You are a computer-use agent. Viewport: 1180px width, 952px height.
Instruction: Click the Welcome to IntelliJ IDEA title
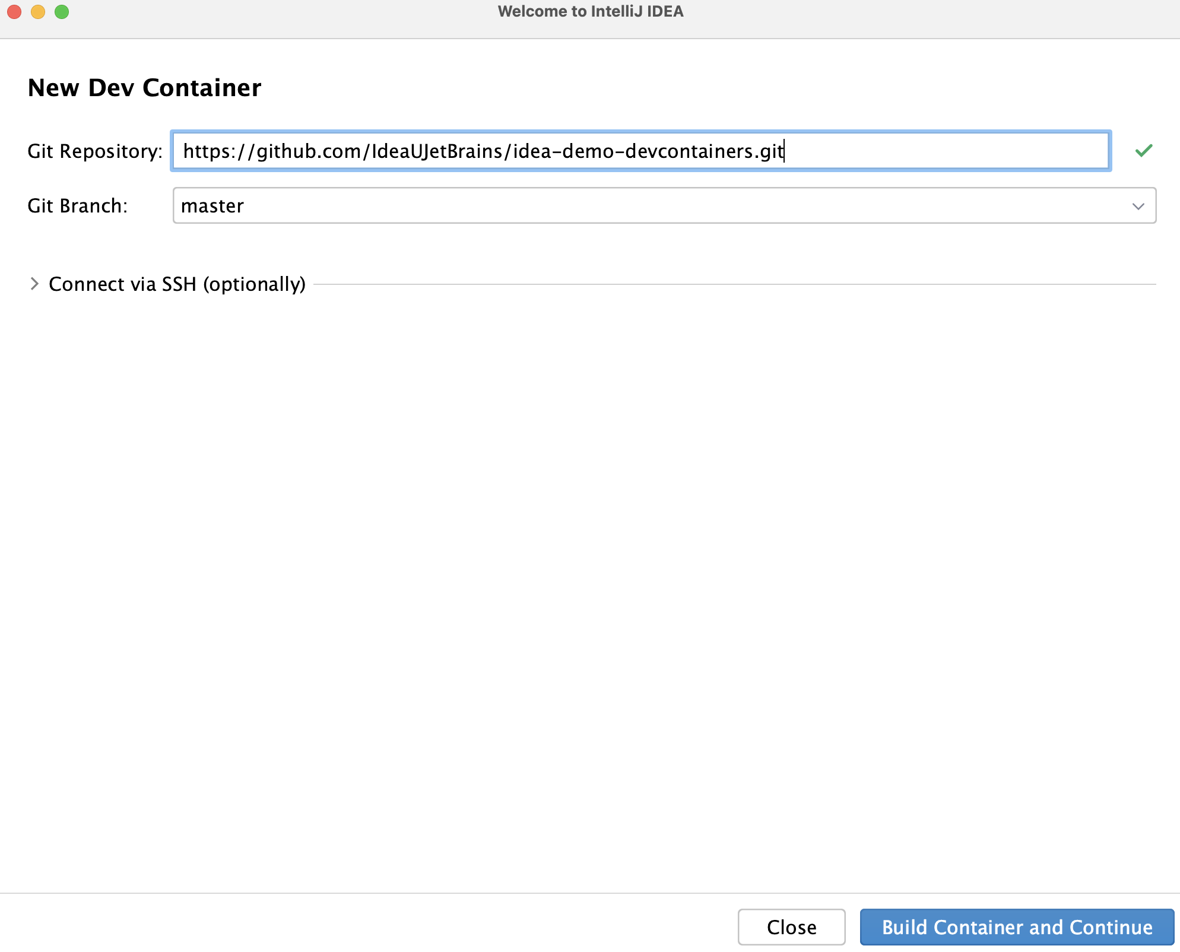click(x=591, y=11)
